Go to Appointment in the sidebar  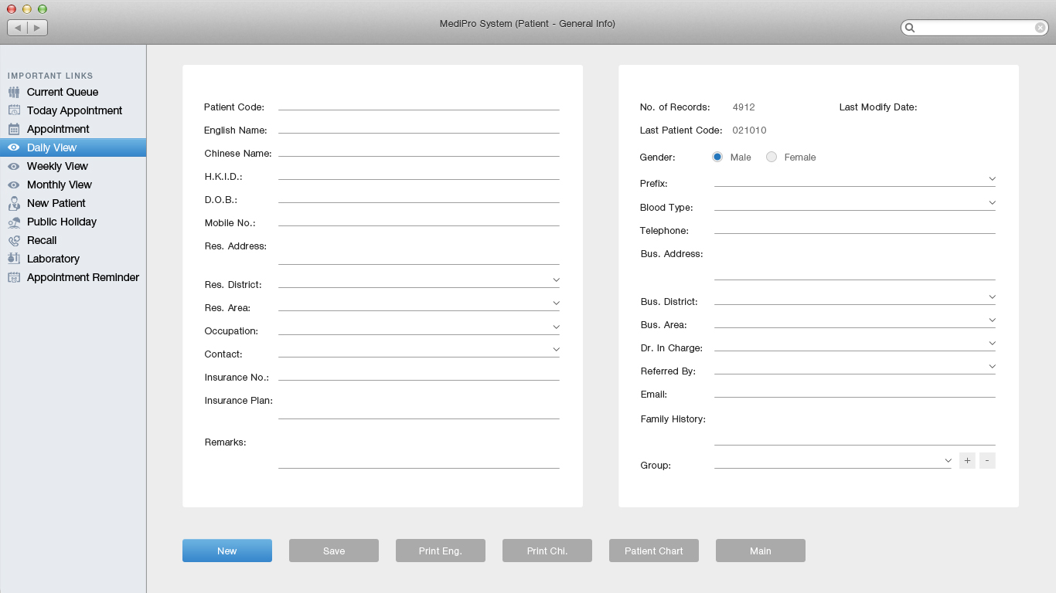pos(58,129)
